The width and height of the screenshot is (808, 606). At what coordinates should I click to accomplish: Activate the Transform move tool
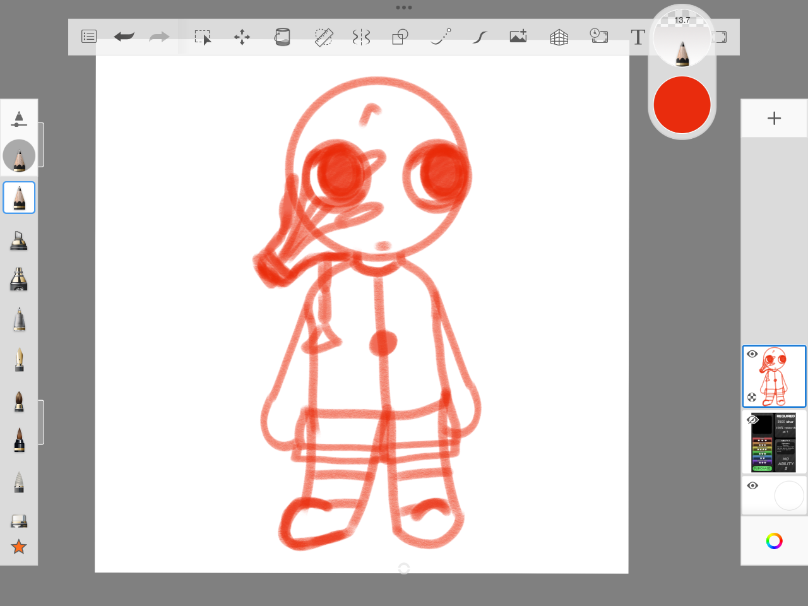(x=242, y=37)
